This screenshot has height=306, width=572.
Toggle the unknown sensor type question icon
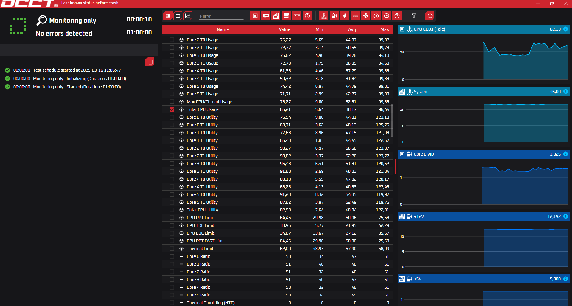[397, 16]
